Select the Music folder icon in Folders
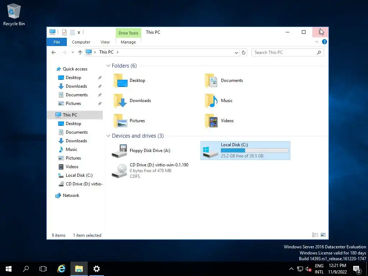Image resolution: width=368 pixels, height=276 pixels. [x=211, y=101]
